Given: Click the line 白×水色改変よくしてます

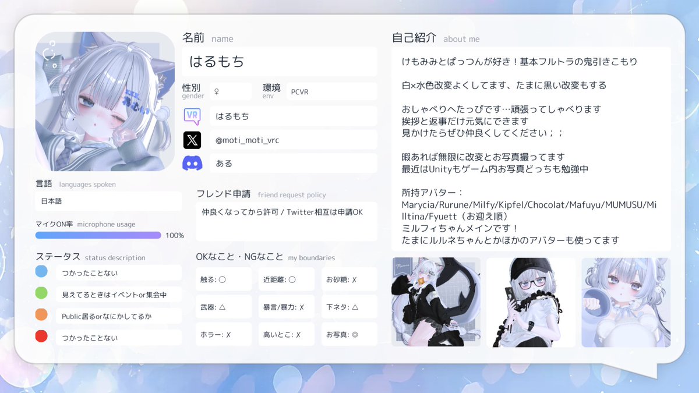Looking at the screenshot, I should (x=504, y=85).
